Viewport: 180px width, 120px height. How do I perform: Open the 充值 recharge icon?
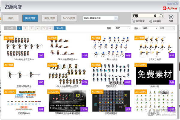[x=171, y=18]
